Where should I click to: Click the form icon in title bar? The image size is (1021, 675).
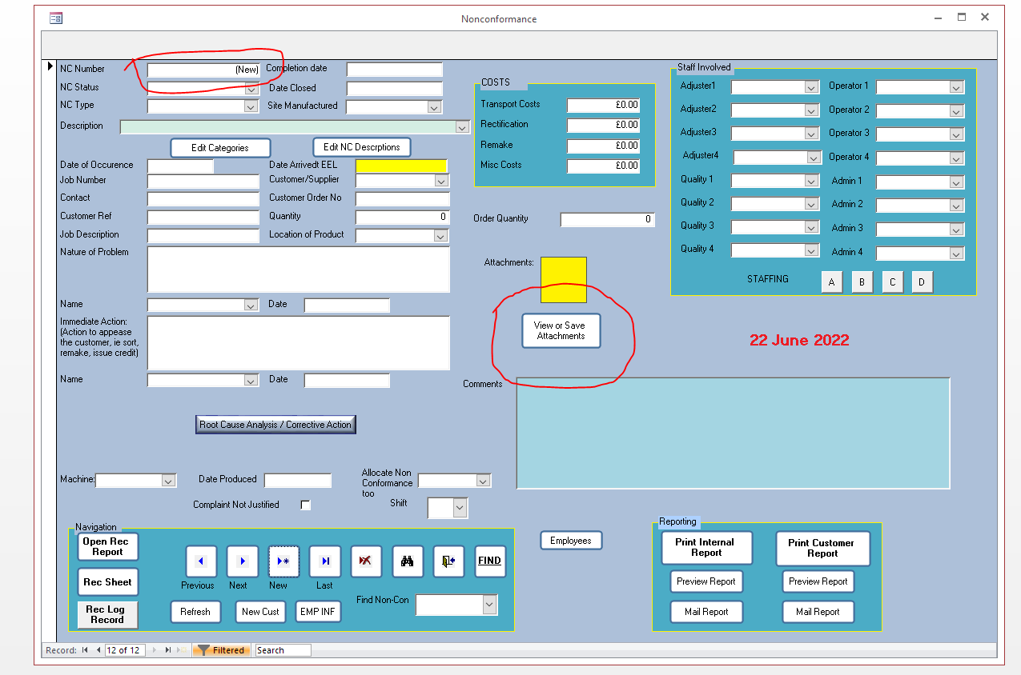[x=55, y=18]
